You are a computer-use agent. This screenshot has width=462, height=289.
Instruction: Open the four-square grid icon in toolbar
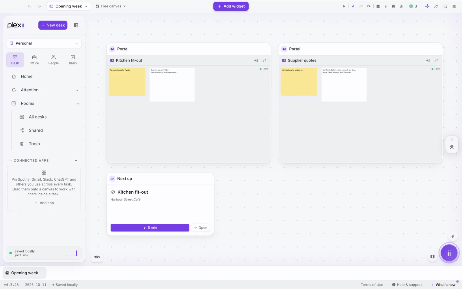(x=378, y=6)
